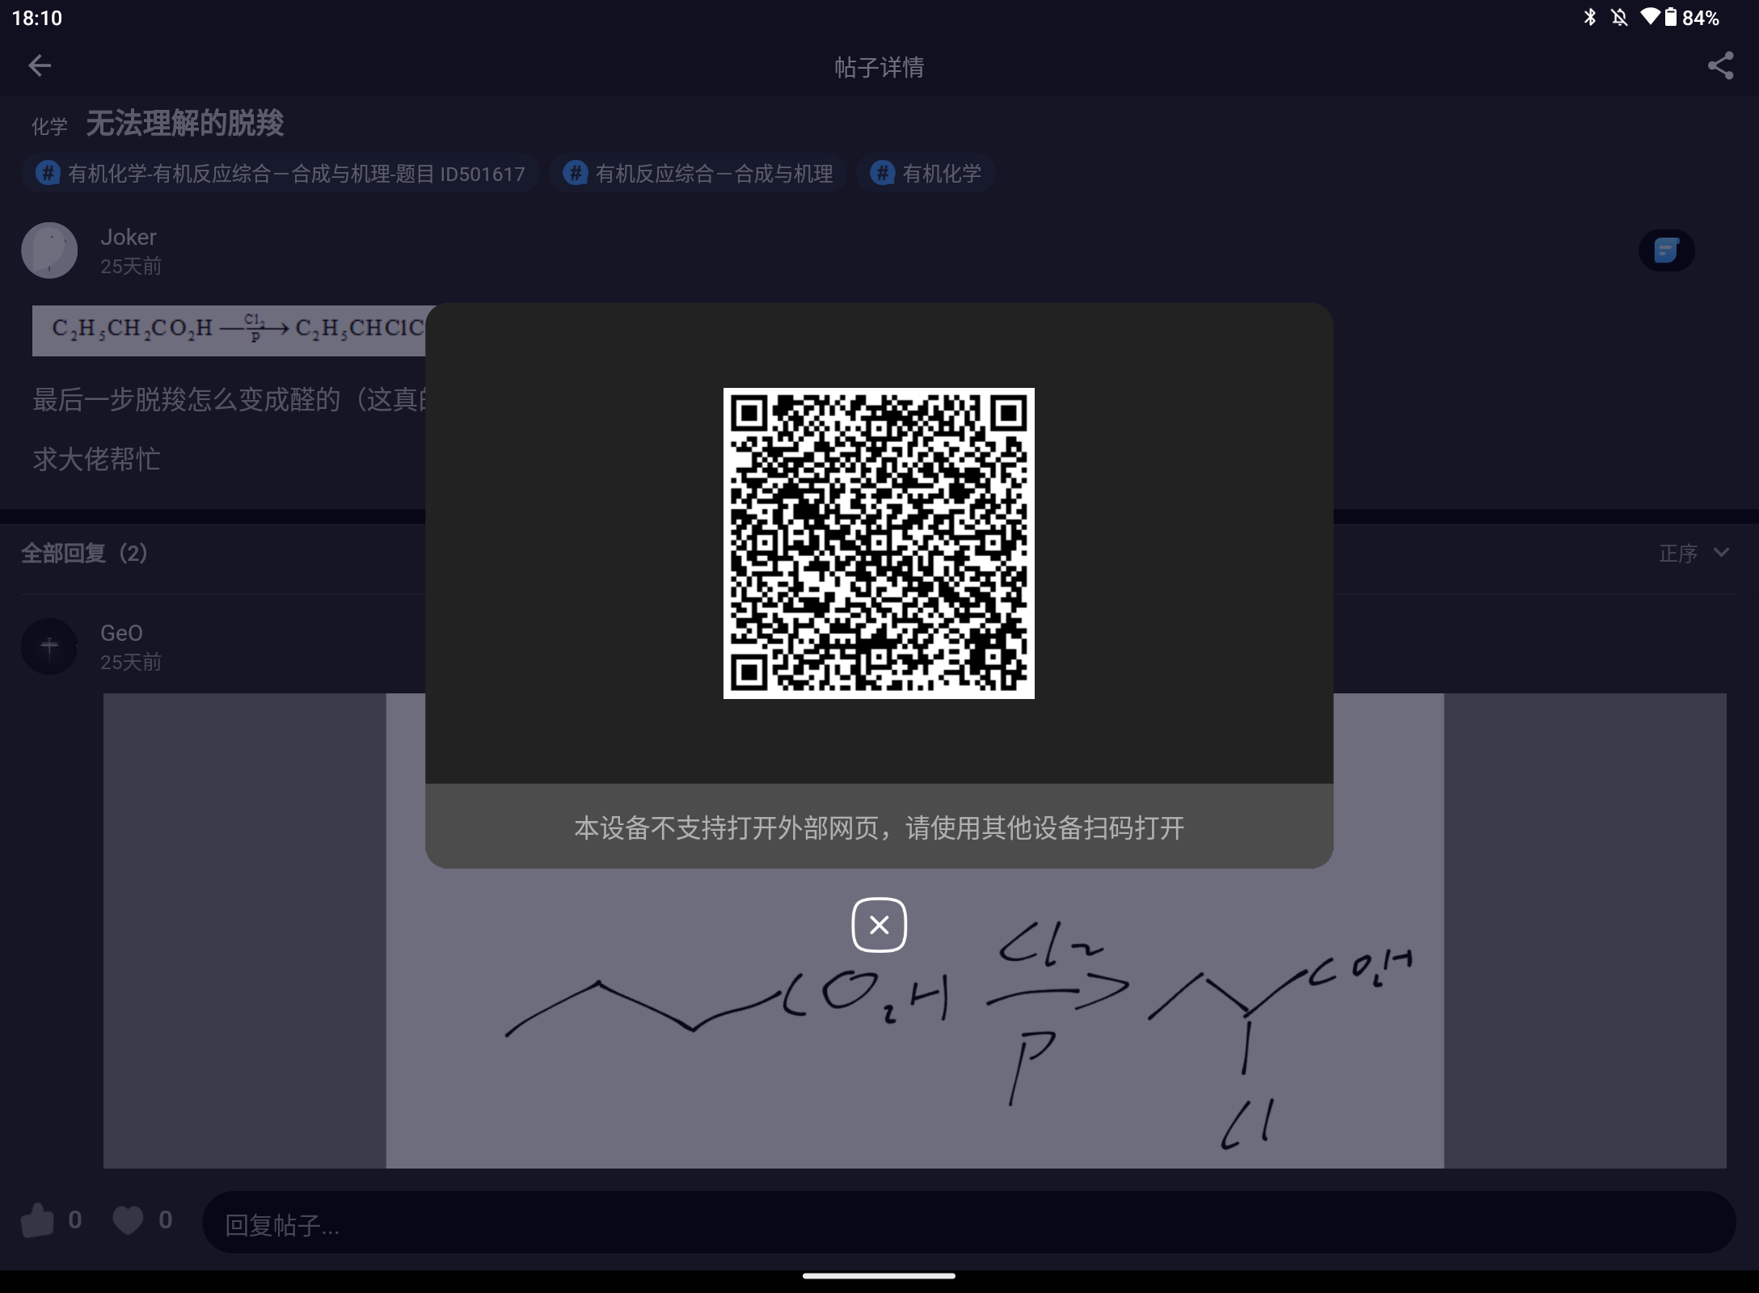
Task: Open the reaction equation image in the post
Action: (229, 331)
